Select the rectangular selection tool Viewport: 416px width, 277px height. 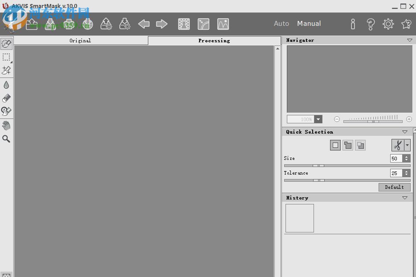[6, 57]
